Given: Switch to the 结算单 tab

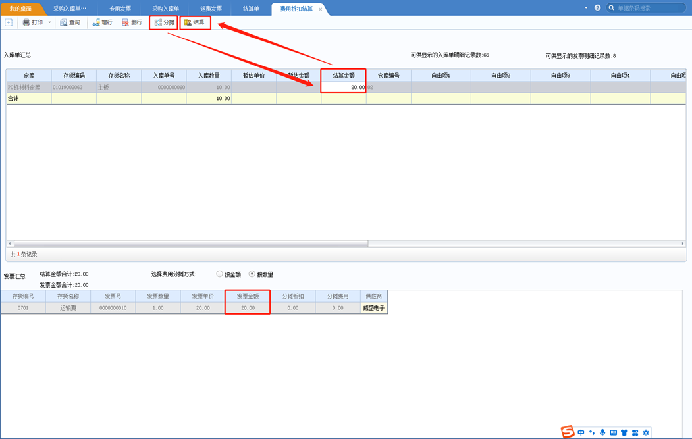Looking at the screenshot, I should pyautogui.click(x=251, y=9).
